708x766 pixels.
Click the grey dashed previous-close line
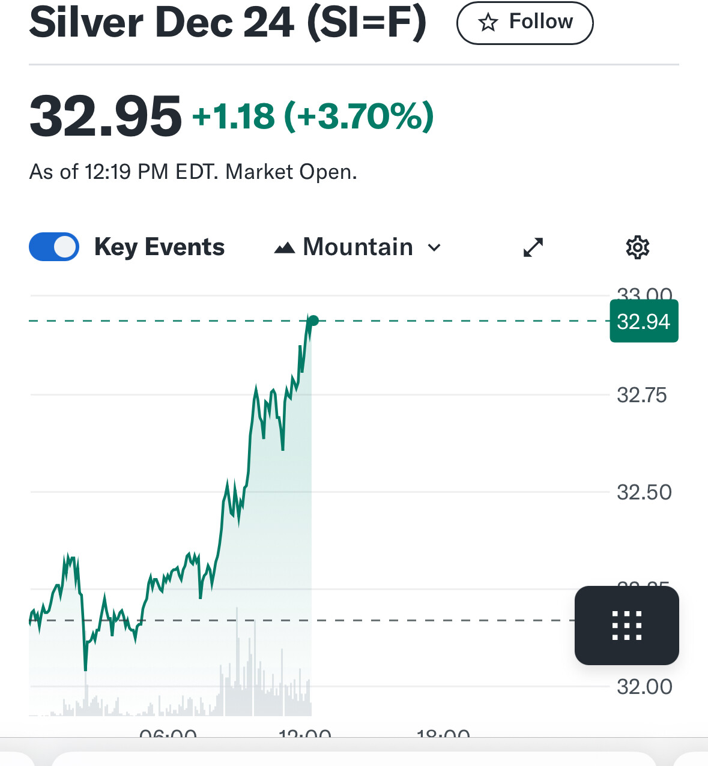pyautogui.click(x=300, y=620)
